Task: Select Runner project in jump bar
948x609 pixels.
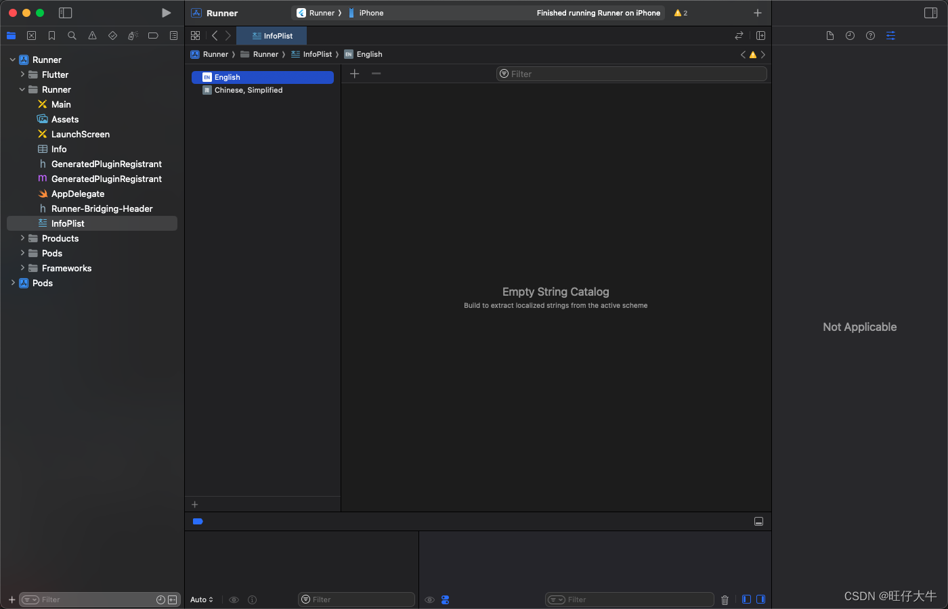Action: (209, 54)
